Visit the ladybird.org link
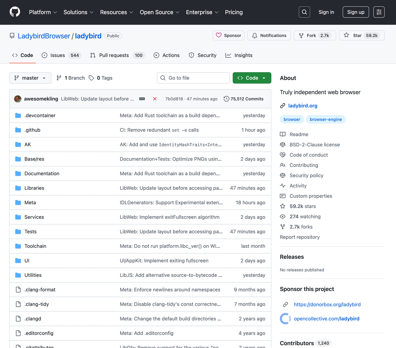Screen dimensions: 396x348 coord(303,106)
